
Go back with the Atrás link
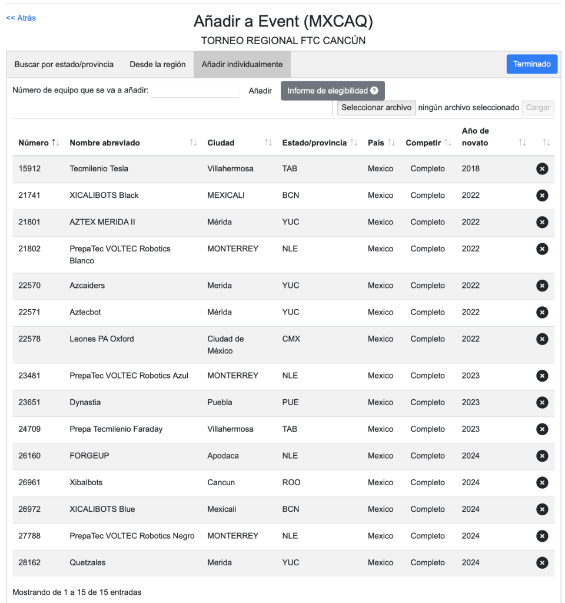click(21, 18)
